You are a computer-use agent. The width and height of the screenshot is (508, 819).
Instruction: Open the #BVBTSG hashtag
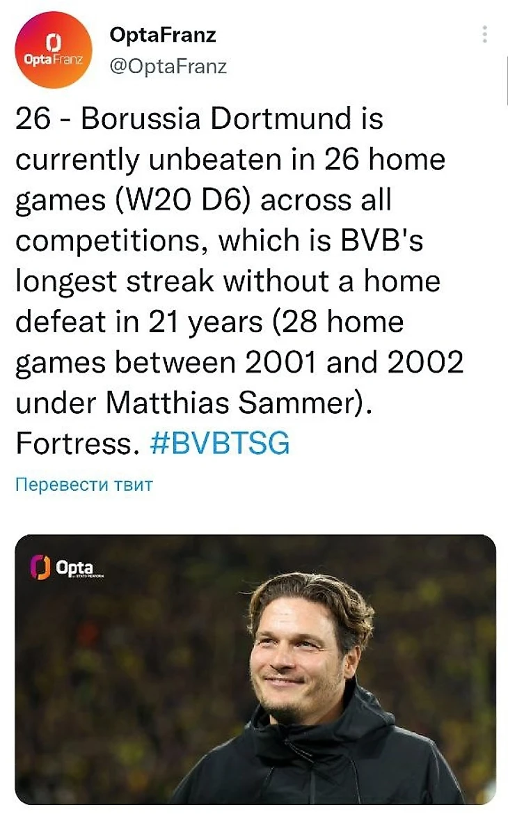click(x=219, y=444)
